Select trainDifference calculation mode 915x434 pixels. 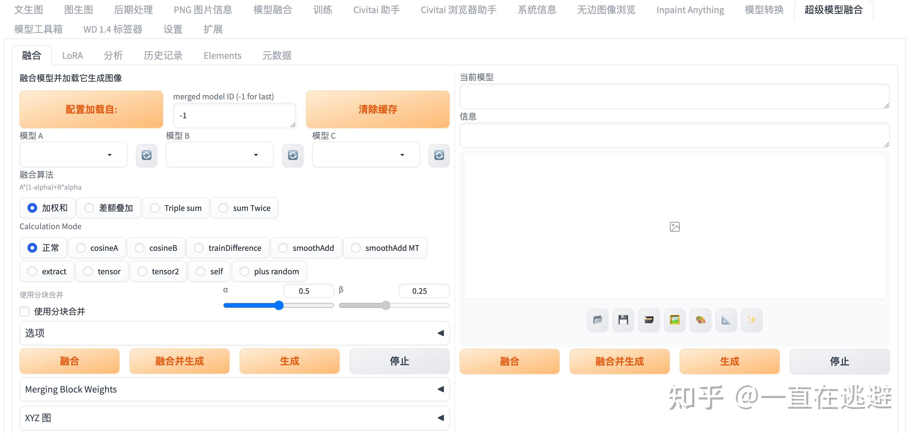pyautogui.click(x=199, y=248)
